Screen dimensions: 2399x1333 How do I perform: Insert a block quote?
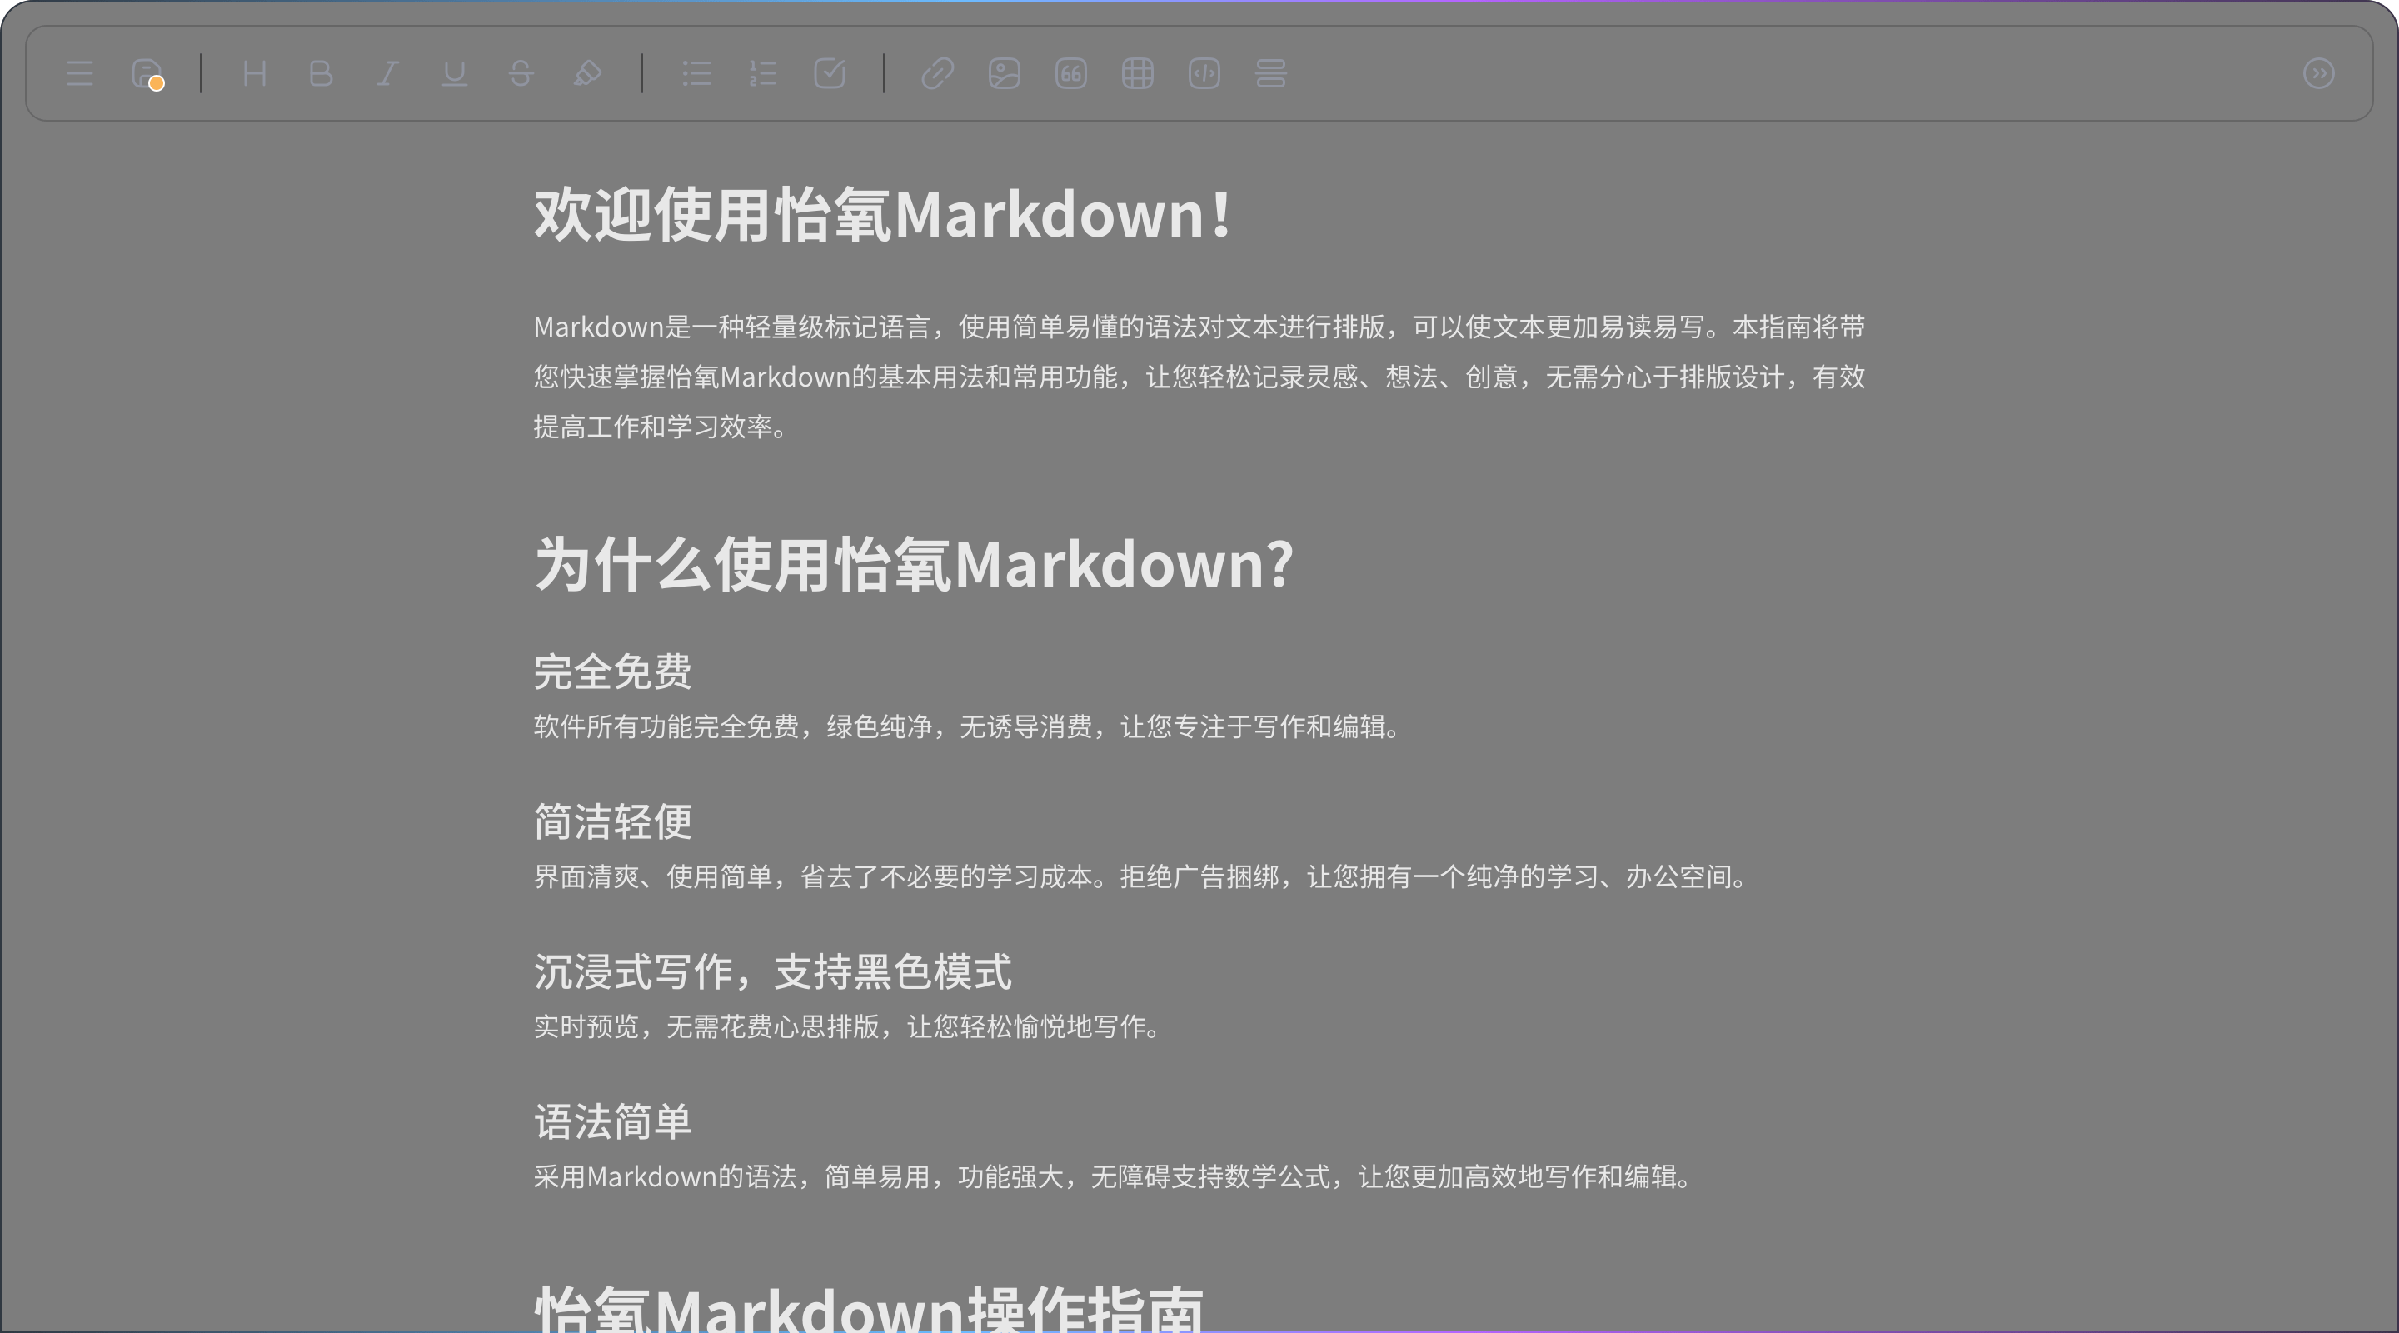coord(1071,73)
